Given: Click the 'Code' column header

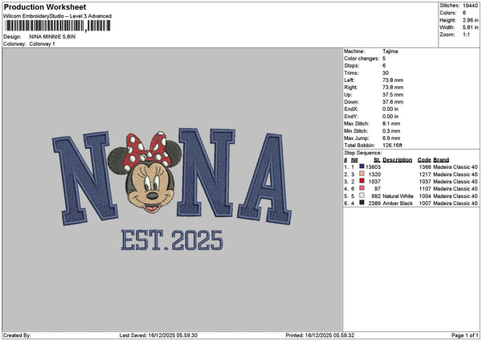Looking at the screenshot, I should coord(424,160).
